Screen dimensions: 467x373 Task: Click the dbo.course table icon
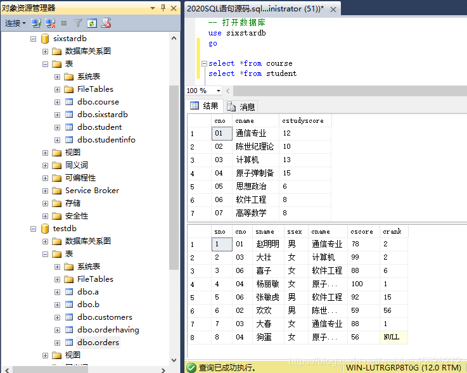coord(69,102)
